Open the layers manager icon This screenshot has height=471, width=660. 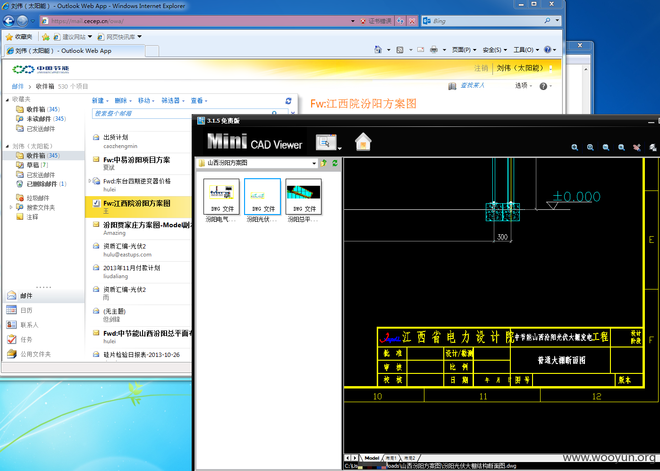pos(653,148)
